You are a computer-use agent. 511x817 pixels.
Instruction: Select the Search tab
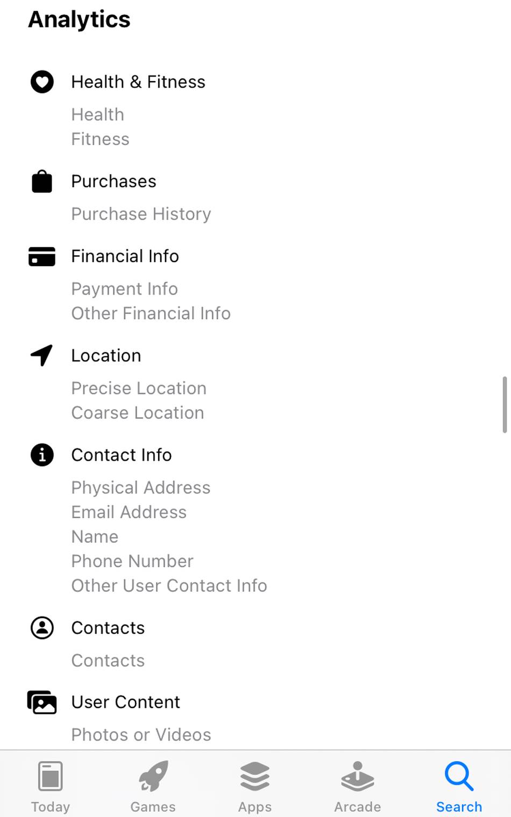[459, 786]
